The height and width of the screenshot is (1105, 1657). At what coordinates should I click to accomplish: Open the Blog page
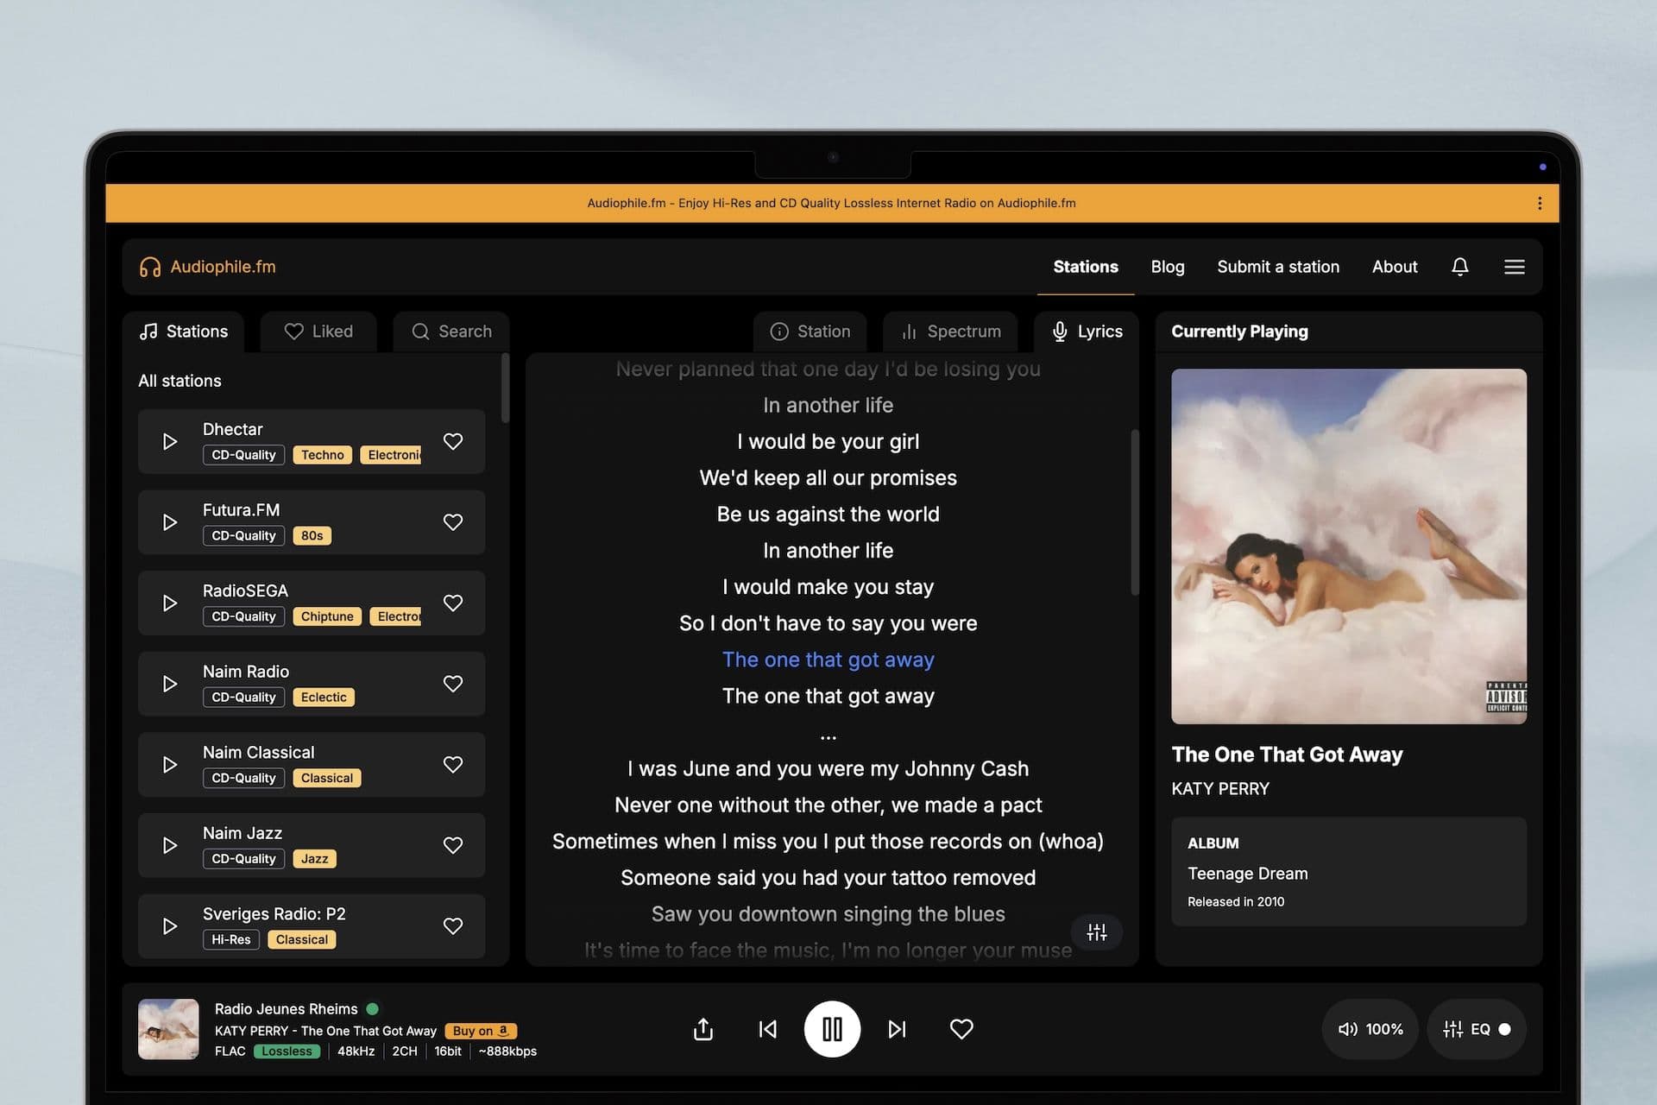[x=1168, y=267]
